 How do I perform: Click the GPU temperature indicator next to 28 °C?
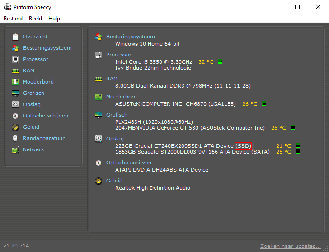[293, 128]
